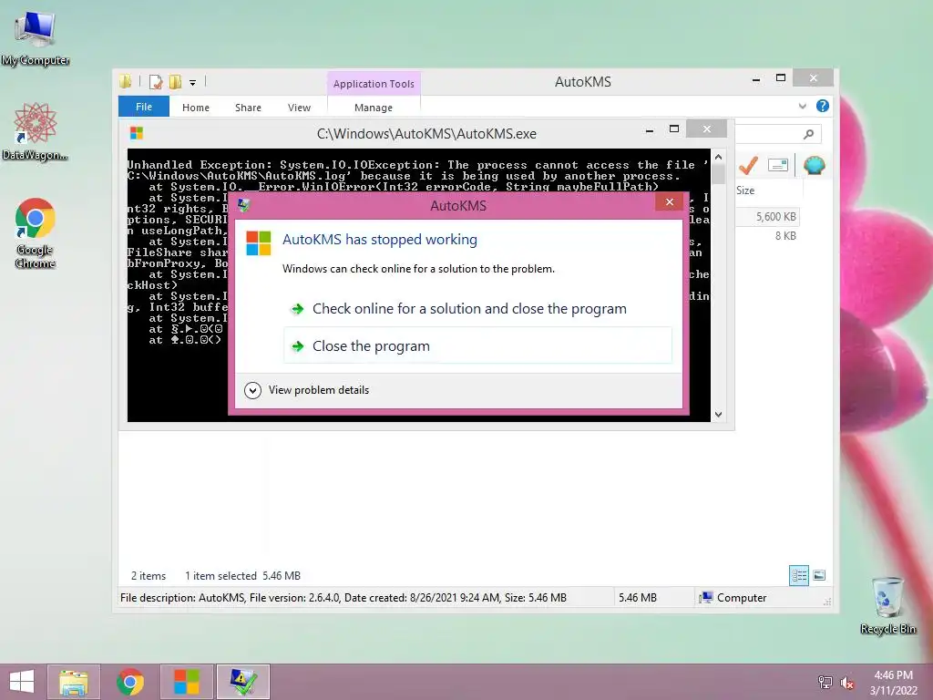The width and height of the screenshot is (933, 700).
Task: Switch to AutoKMS console taskbar item
Action: (x=186, y=682)
